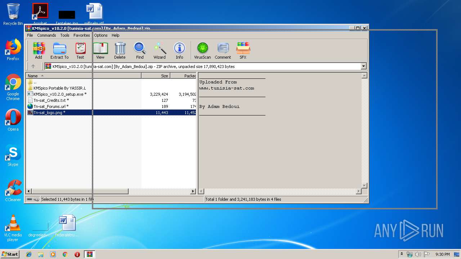Open the Help menu
The height and width of the screenshot is (259, 461).
click(115, 35)
